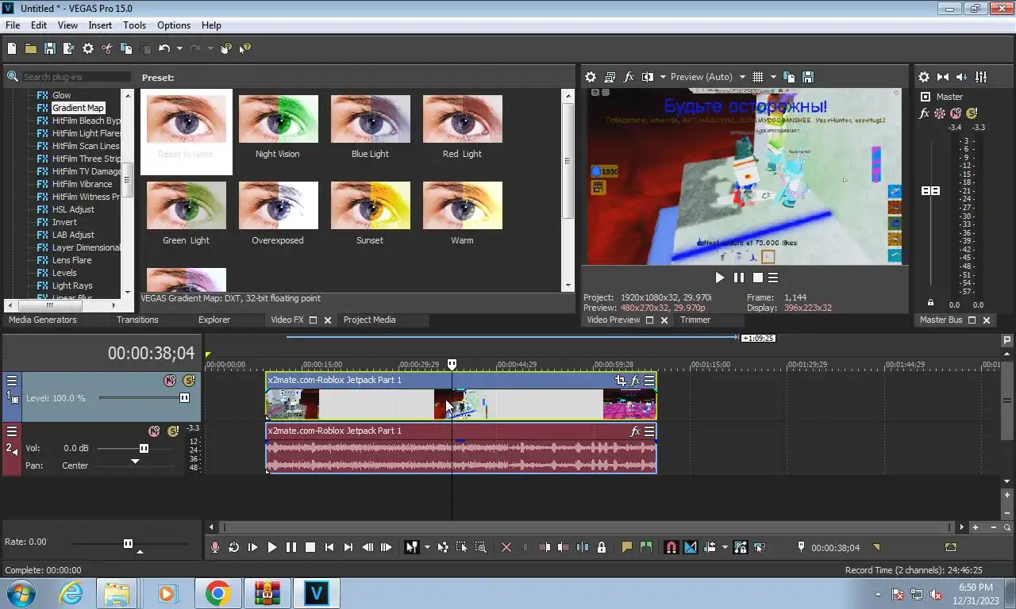The height and width of the screenshot is (609, 1016).
Task: Delete selection with the red X icon
Action: pyautogui.click(x=506, y=547)
